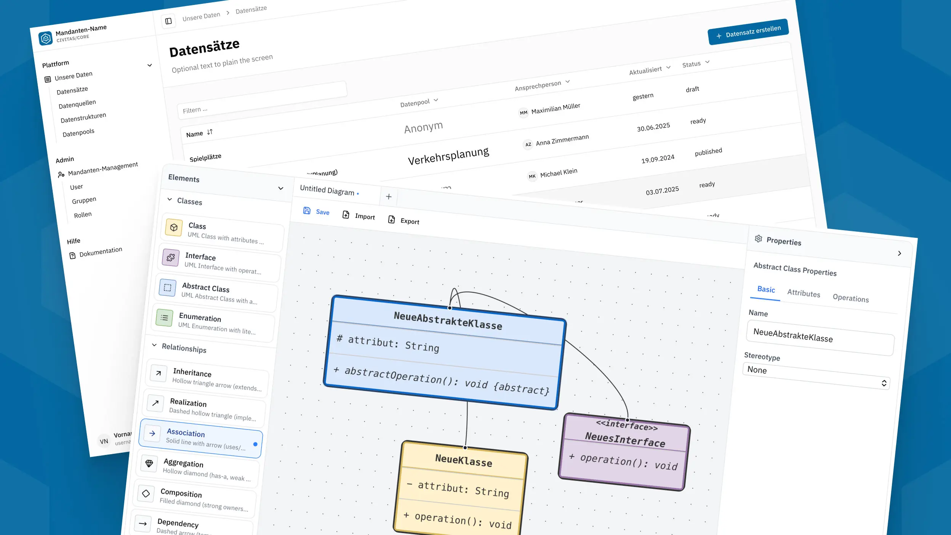This screenshot has width=951, height=535.
Task: Select the Aggregation diamond icon
Action: 149,463
